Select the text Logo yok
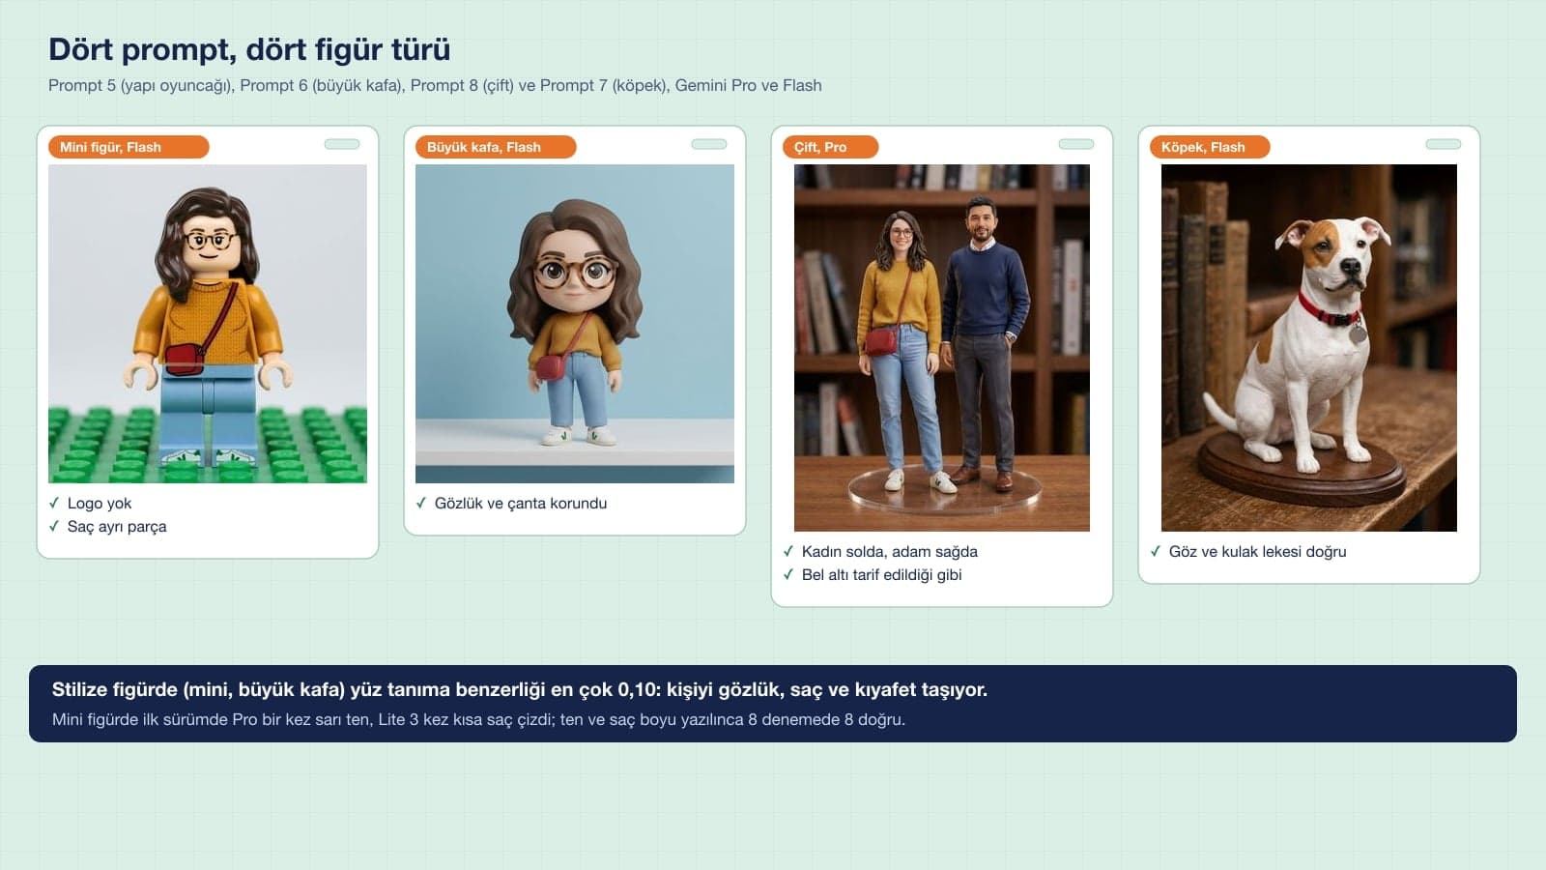 click(100, 503)
